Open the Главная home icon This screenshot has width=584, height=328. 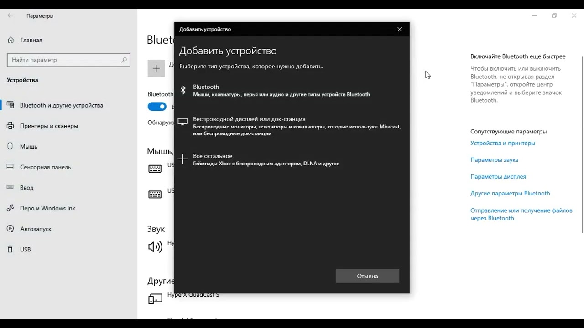coord(11,40)
